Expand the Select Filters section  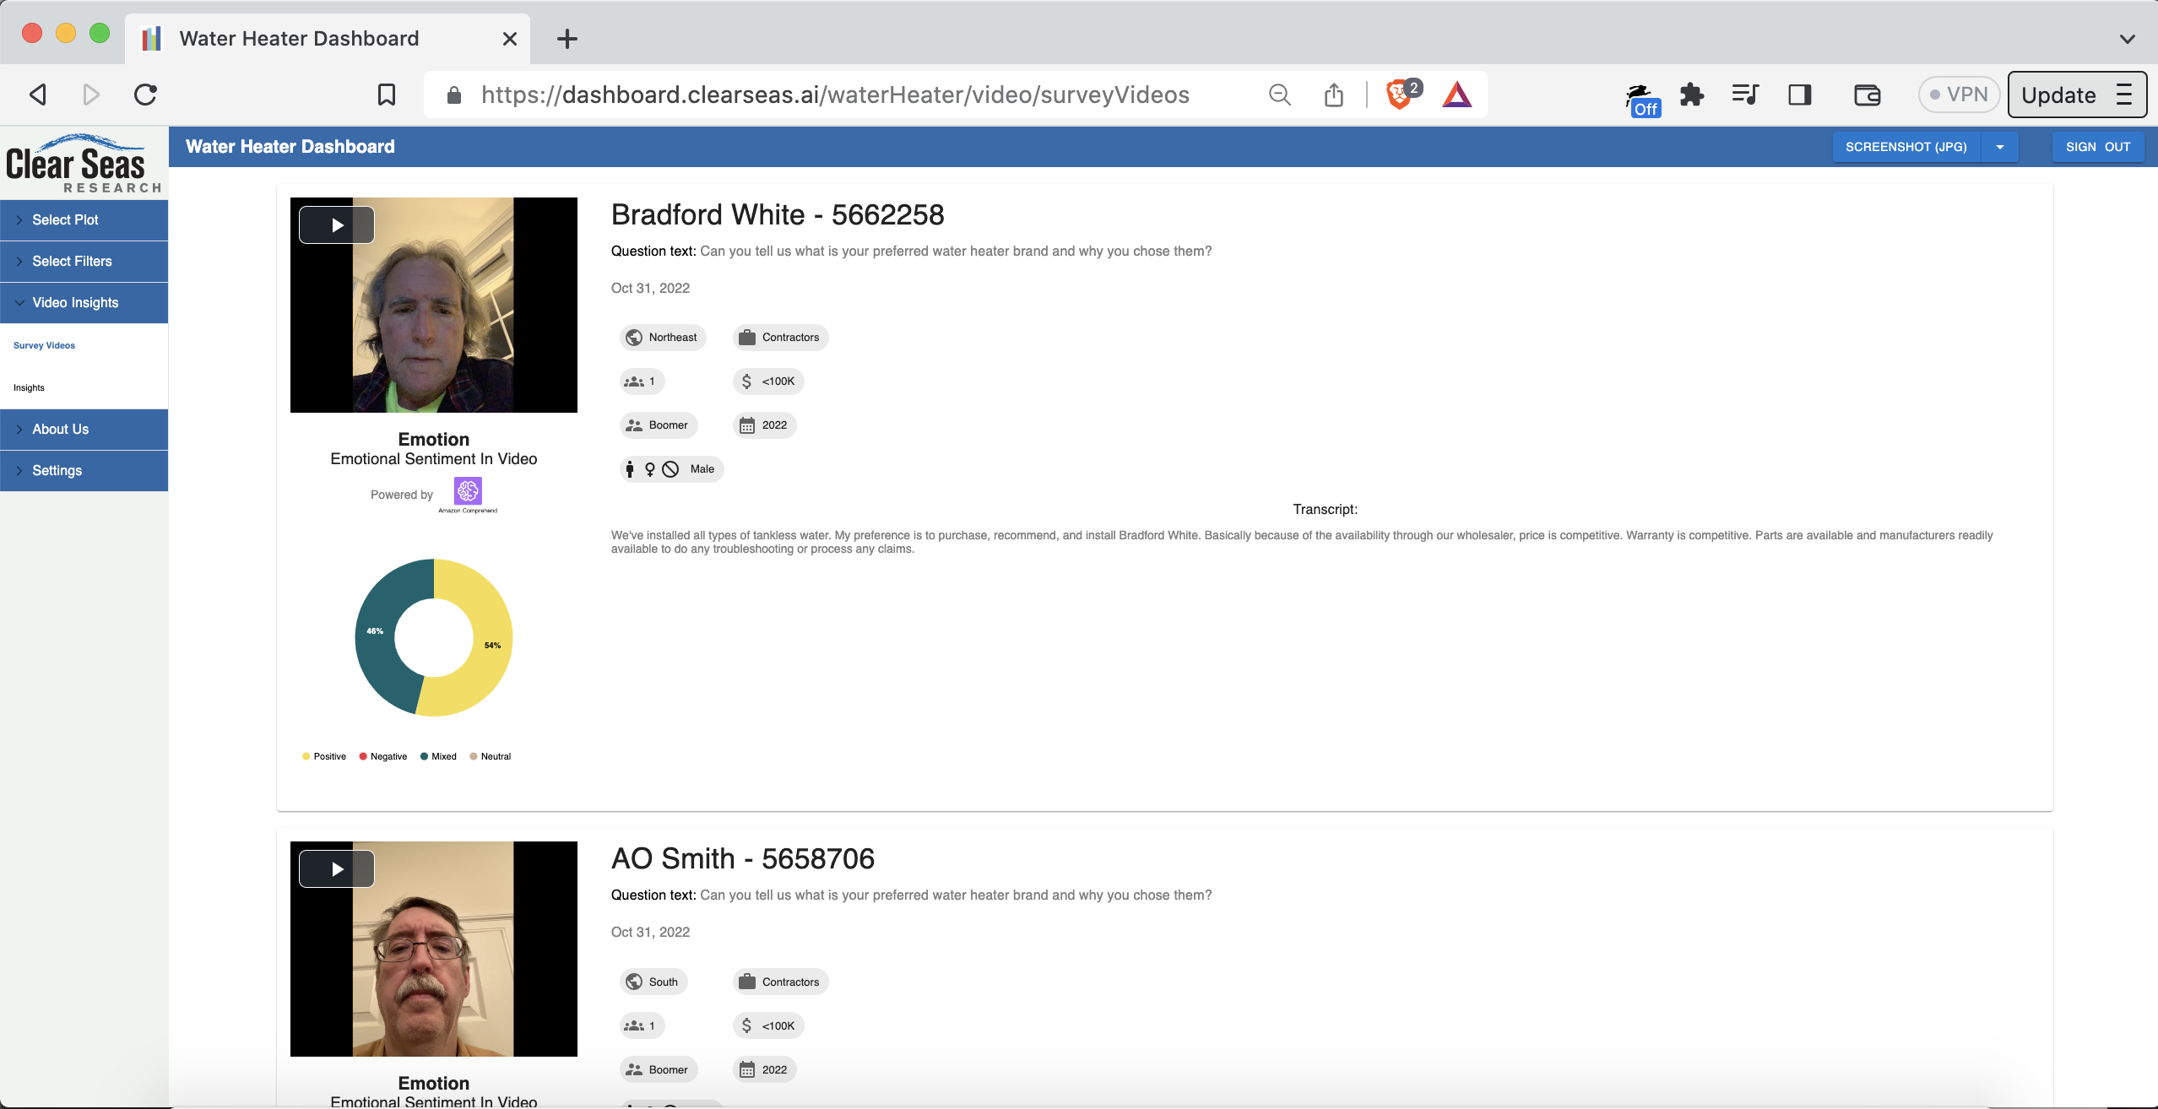click(x=84, y=261)
